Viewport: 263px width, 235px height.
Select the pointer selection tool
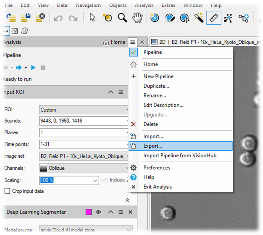[x=92, y=17]
